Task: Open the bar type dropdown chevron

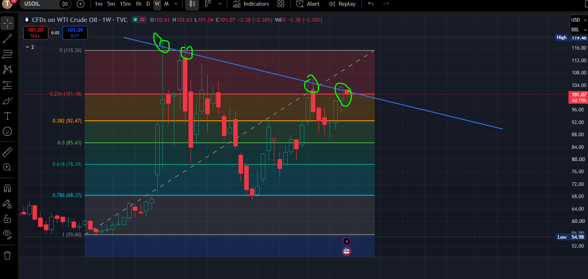Action: [220, 4]
